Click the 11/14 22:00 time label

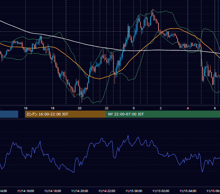click(x=107, y=191)
